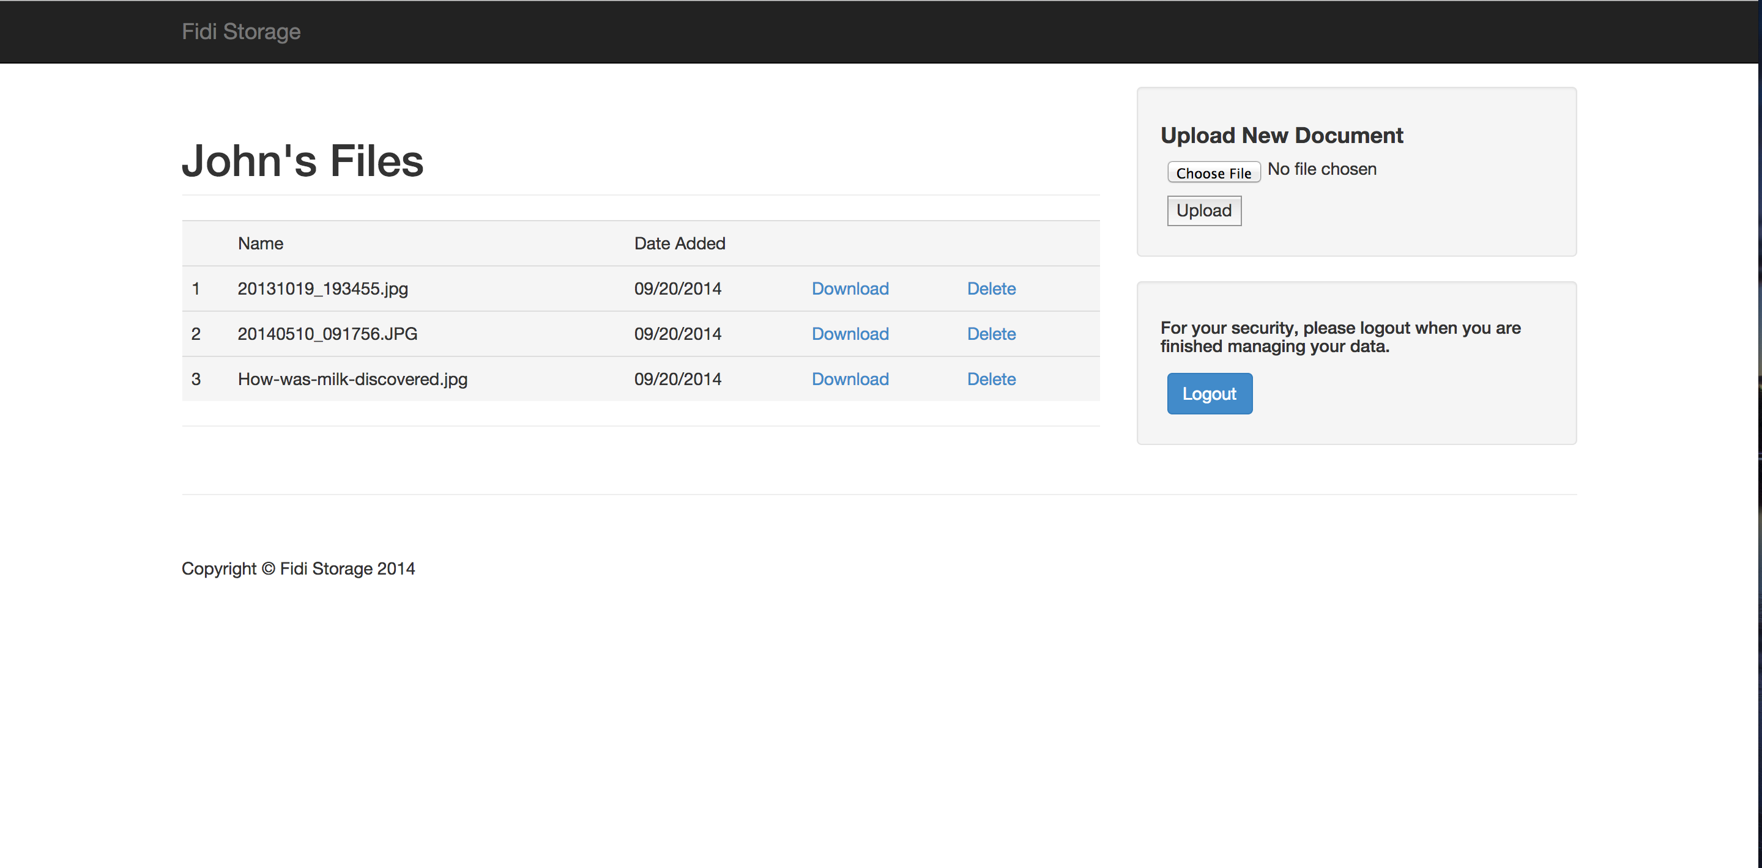Download 20131019_193455.jpg file
1762x868 pixels.
(x=850, y=289)
